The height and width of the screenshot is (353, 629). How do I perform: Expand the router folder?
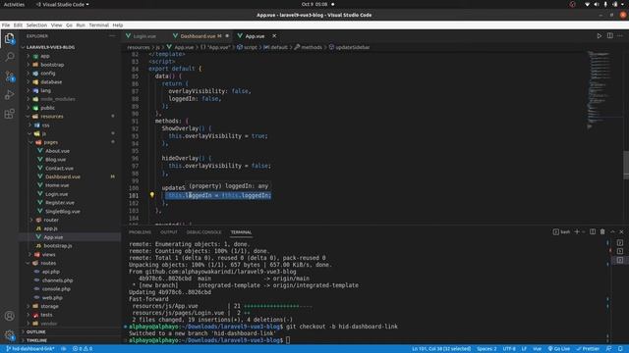[50, 220]
